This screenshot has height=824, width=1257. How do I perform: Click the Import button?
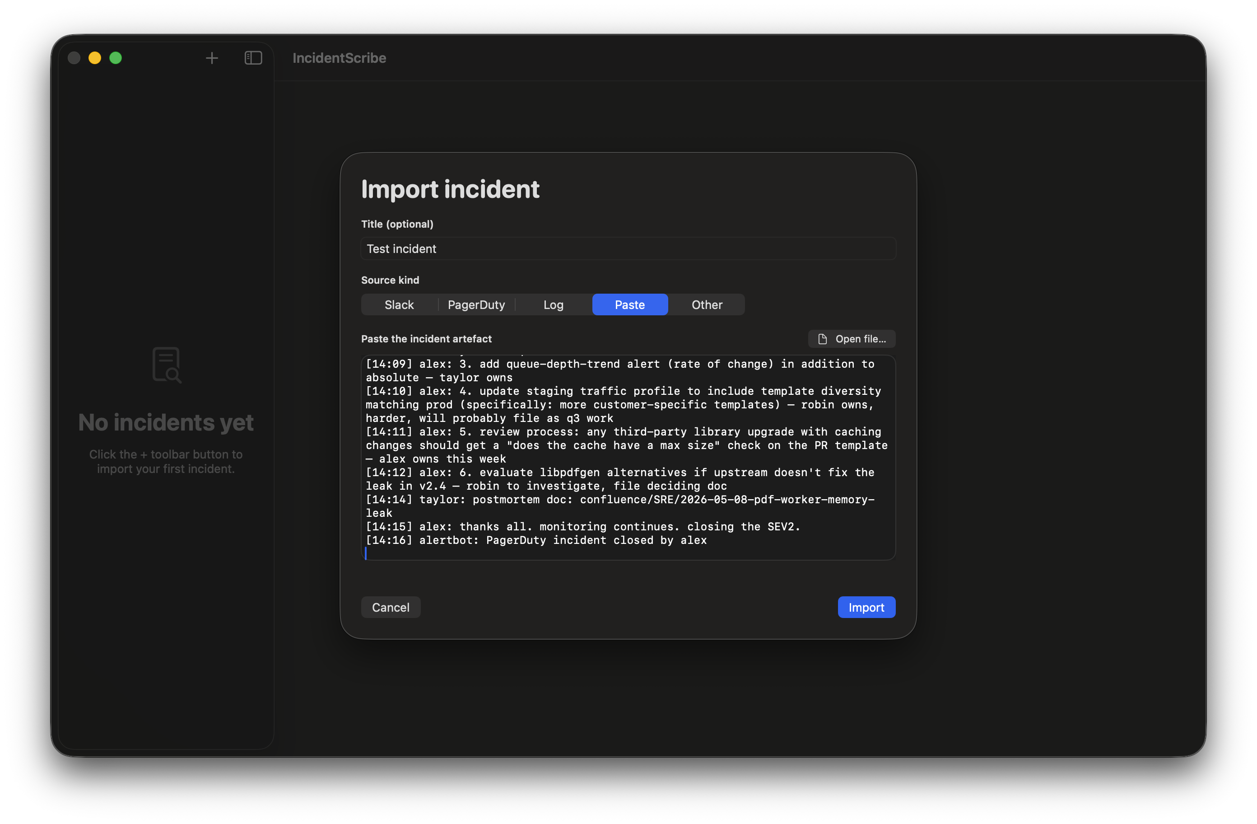coord(867,607)
